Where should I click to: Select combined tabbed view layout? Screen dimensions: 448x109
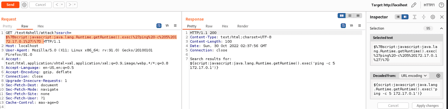[x=358, y=16]
